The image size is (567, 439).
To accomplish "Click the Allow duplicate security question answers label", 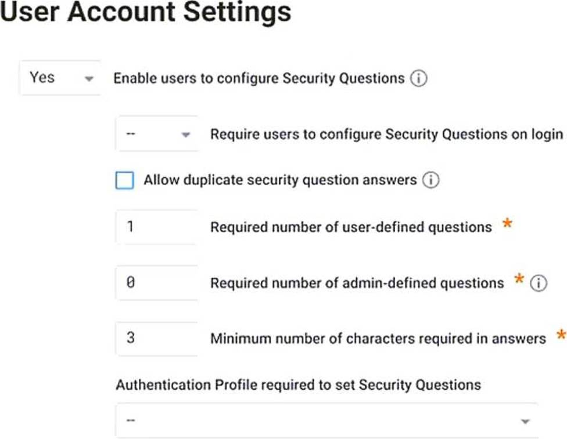I will click(280, 180).
